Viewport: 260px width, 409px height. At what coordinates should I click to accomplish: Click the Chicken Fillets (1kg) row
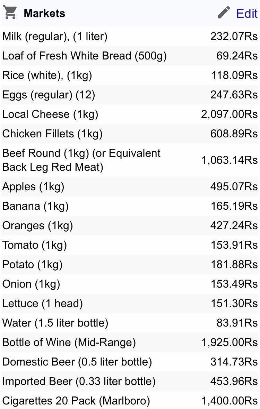tap(130, 134)
